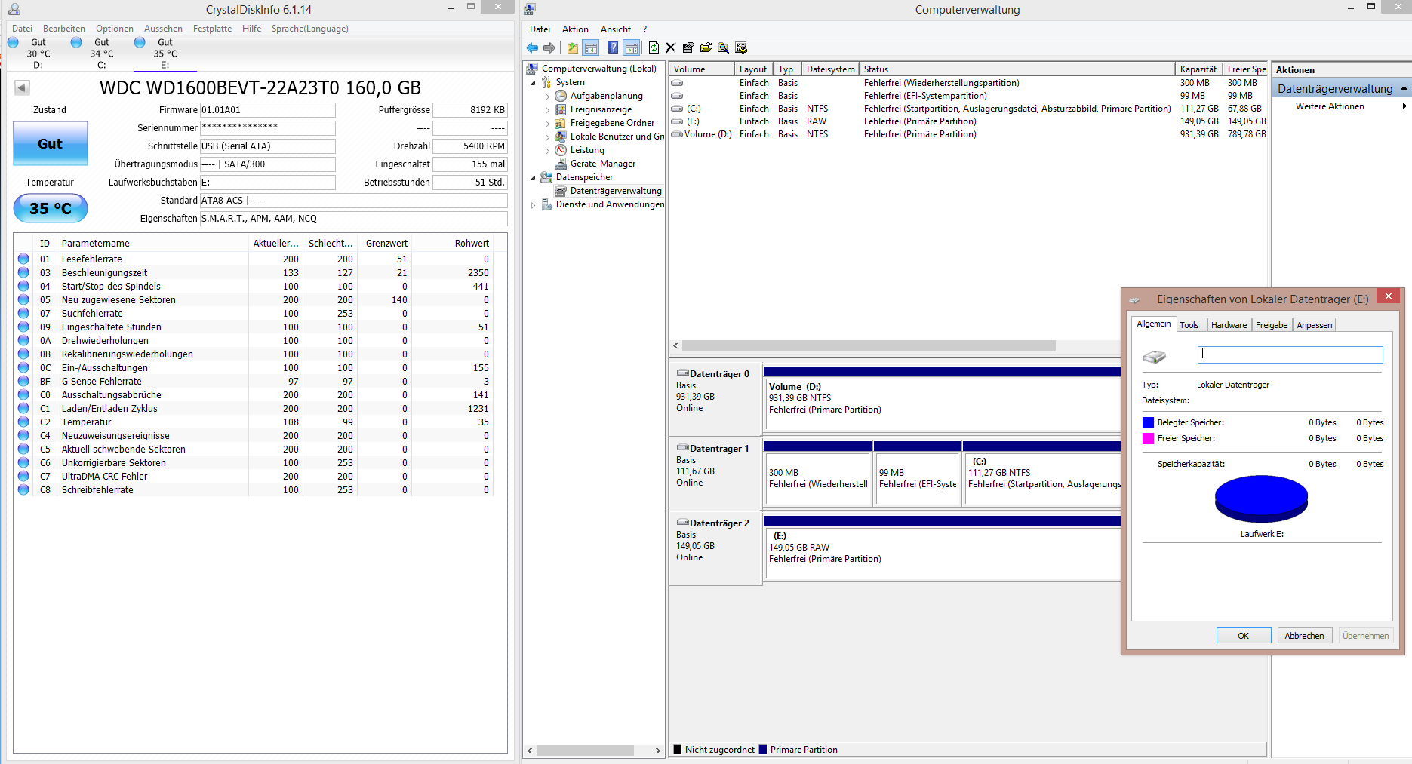Viewport: 1412px width, 764px height.
Task: Open the Festplatte menu in CrystalDiskInfo
Action: point(212,29)
